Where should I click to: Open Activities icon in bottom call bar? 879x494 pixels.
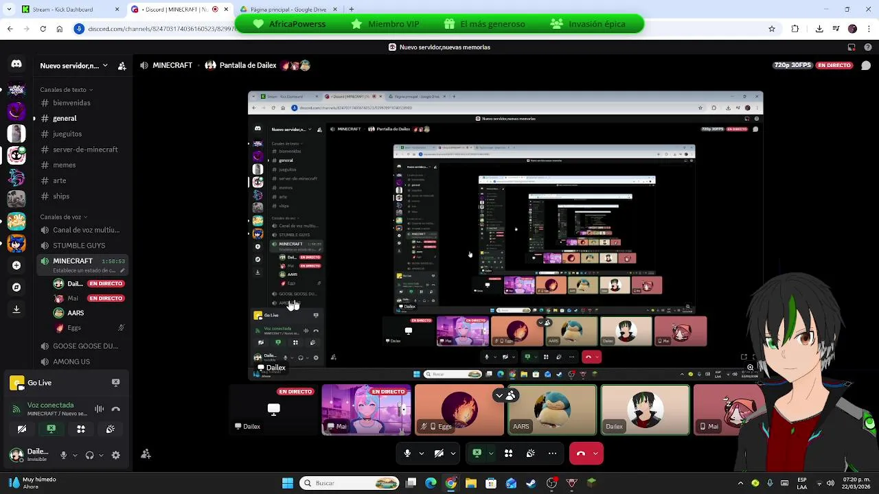click(509, 454)
